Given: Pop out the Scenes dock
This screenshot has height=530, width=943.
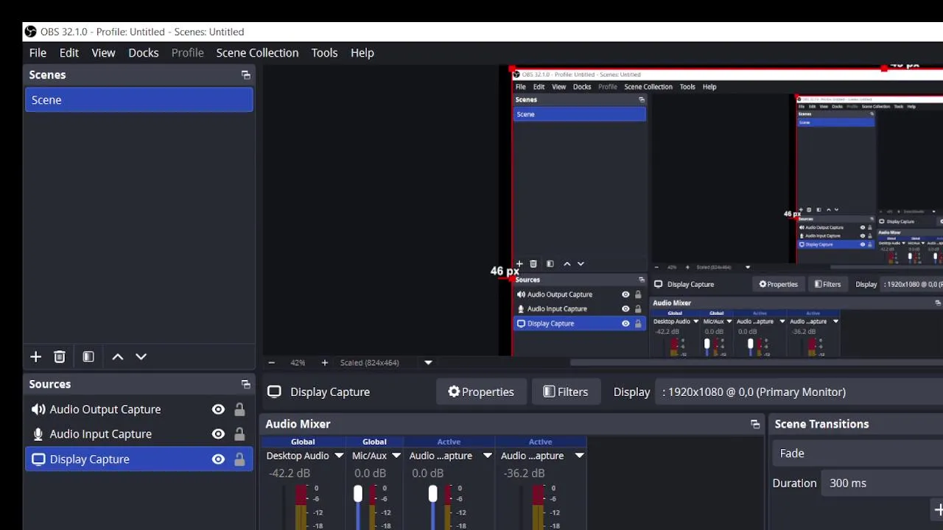Looking at the screenshot, I should (x=246, y=75).
